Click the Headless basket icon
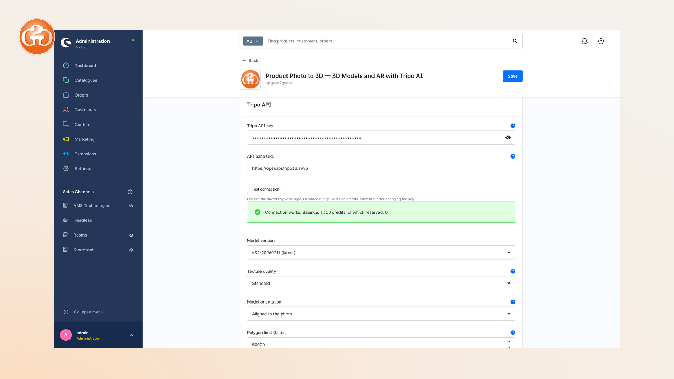674x379 pixels. pyautogui.click(x=65, y=220)
